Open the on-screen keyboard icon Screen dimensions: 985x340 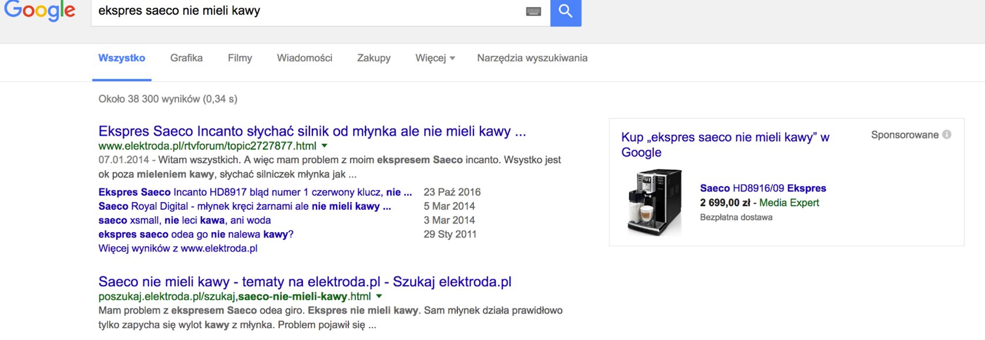[x=533, y=11]
